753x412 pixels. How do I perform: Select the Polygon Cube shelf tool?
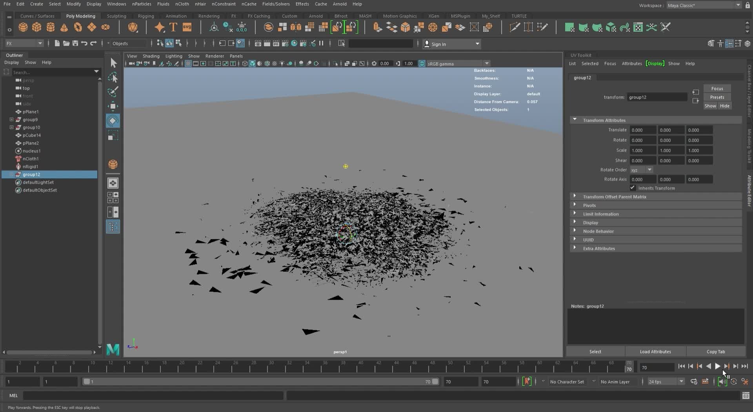click(36, 27)
